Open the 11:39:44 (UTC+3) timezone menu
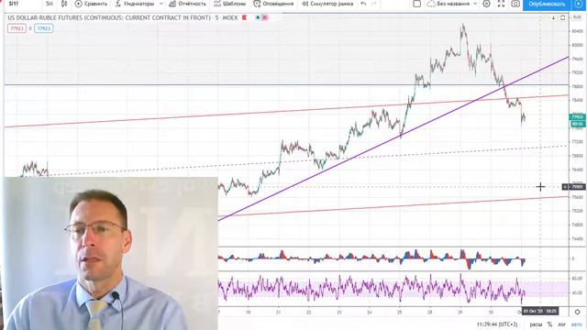Screen dimensions: 587x330 [497, 324]
